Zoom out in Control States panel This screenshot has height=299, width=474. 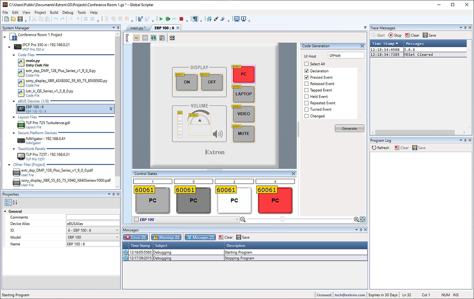[243, 219]
